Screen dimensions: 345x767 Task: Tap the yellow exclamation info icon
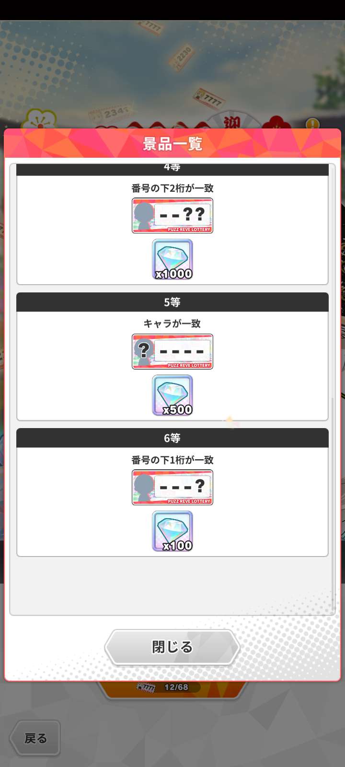click(x=312, y=124)
